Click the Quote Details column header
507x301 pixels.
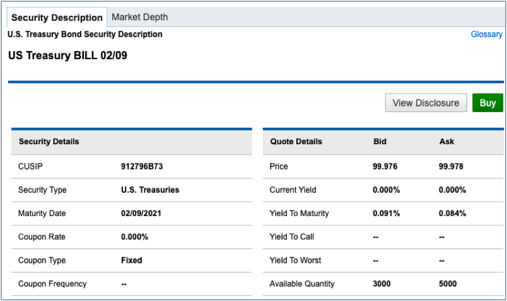coord(296,142)
